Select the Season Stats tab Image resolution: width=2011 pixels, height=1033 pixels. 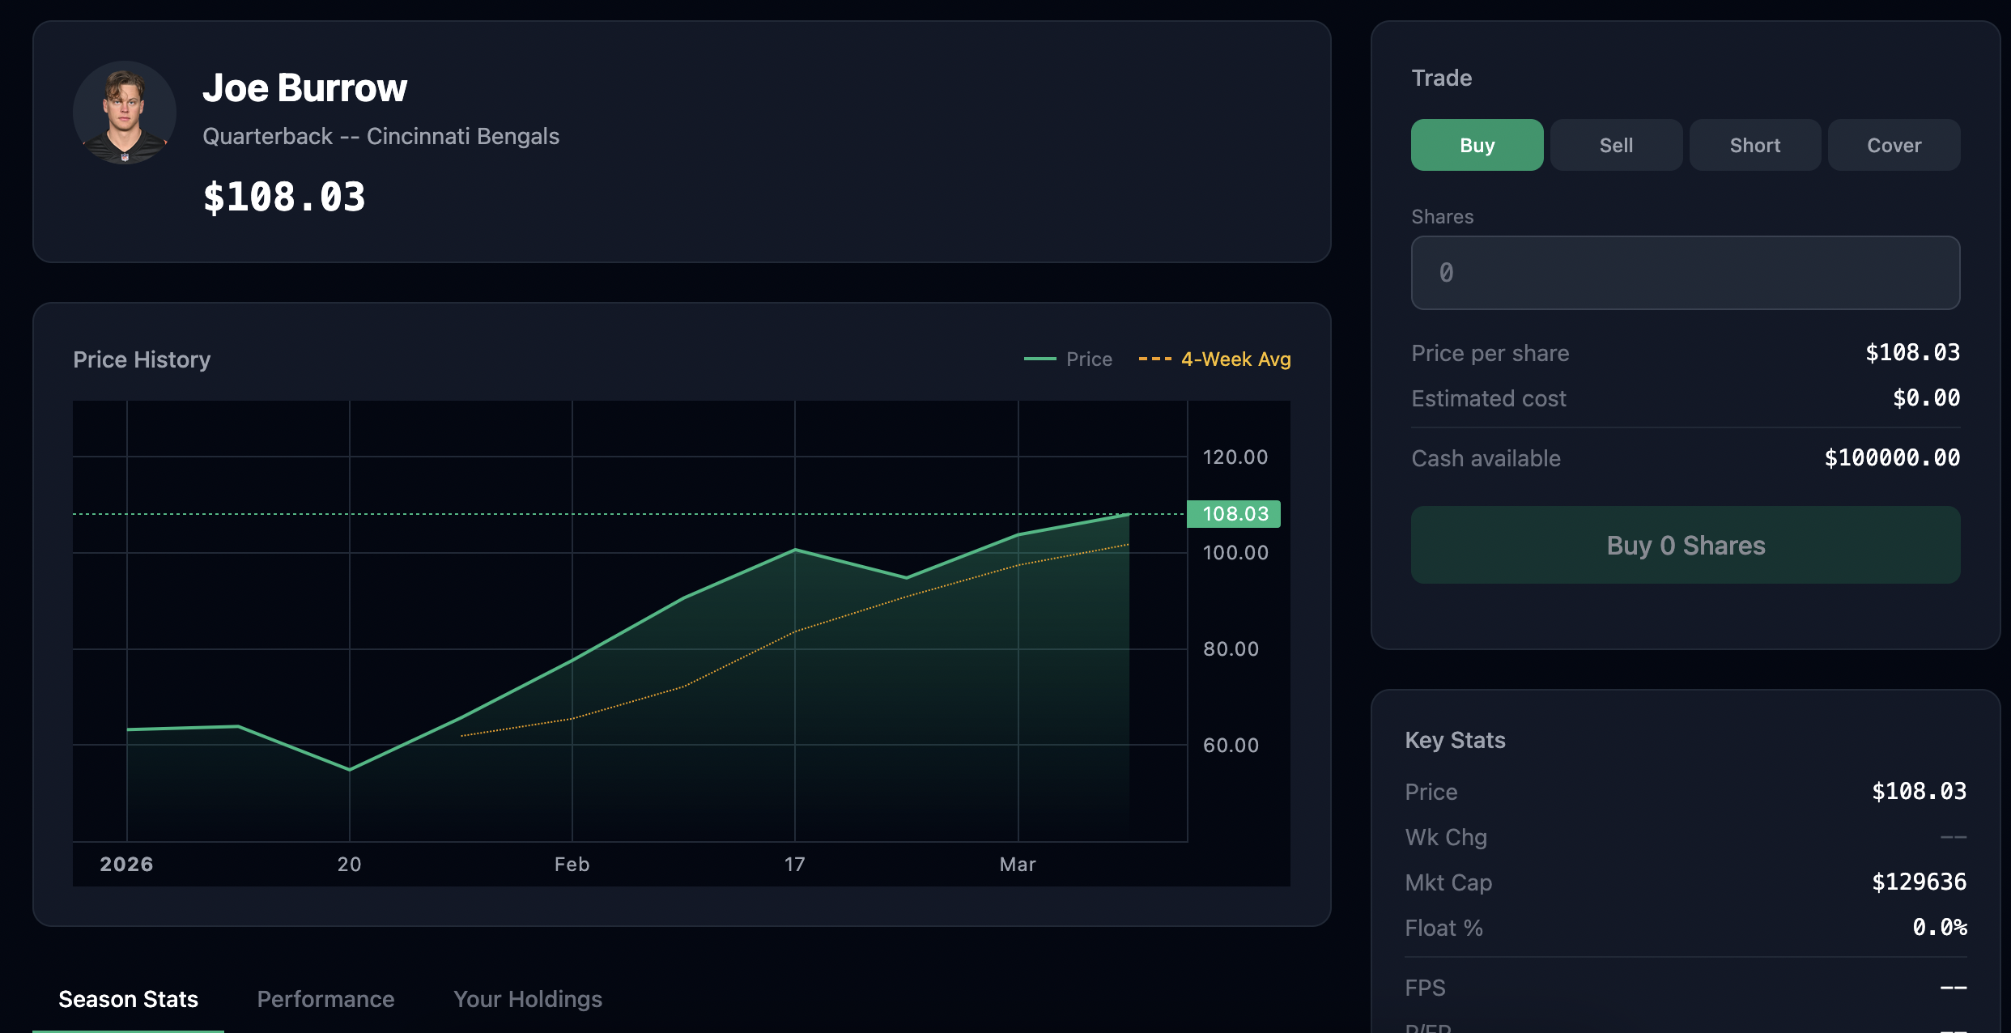tap(128, 999)
